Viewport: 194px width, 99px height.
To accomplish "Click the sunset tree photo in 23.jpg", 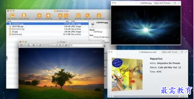I will pos(61,74).
